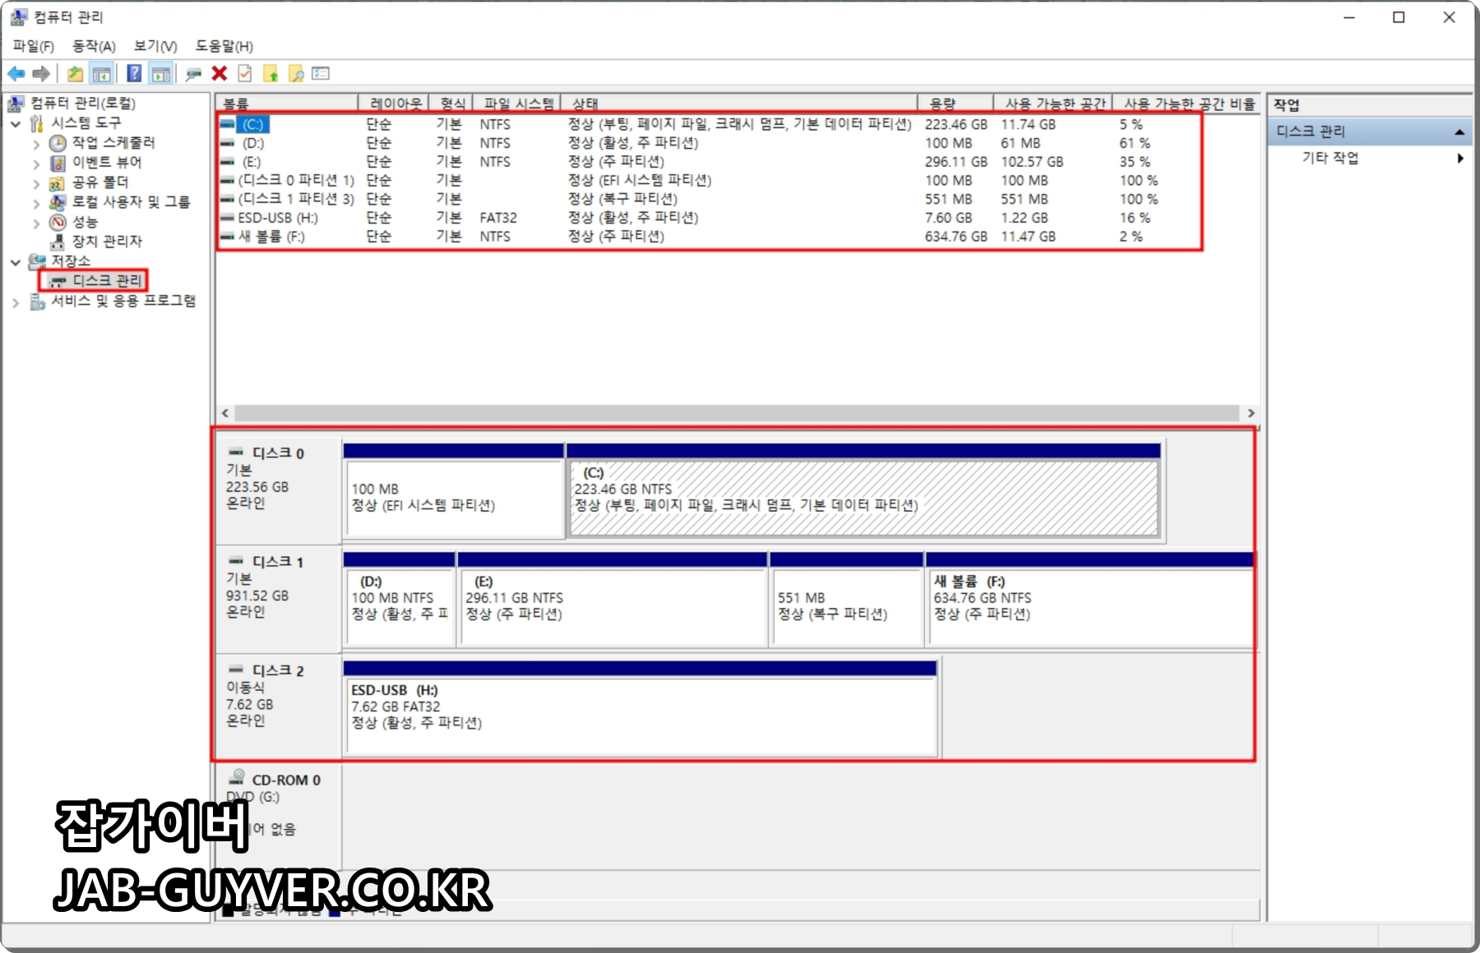Collapse the 디스크 관리 section with the up arrow
Viewport: 1480px width, 953px height.
click(x=1462, y=131)
